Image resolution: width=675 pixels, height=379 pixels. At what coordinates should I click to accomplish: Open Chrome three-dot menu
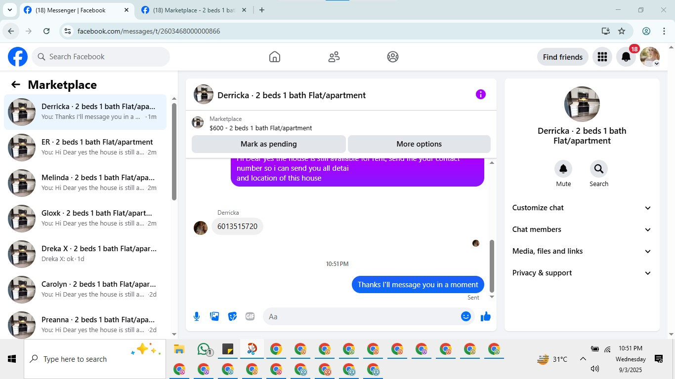[x=664, y=31]
